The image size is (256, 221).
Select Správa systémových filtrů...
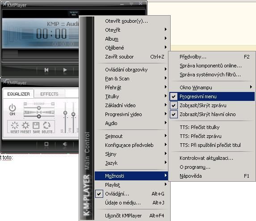(x=212, y=75)
